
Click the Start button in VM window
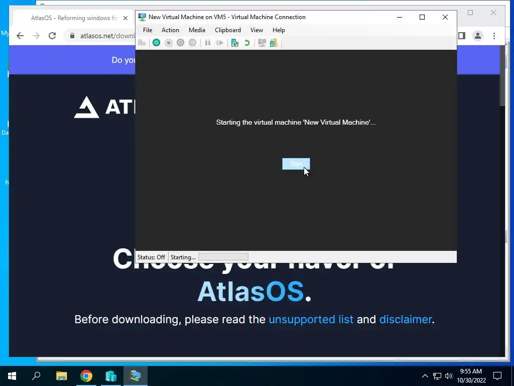click(296, 164)
